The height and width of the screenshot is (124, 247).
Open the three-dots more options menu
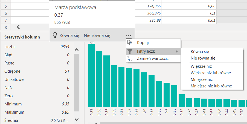129,36
